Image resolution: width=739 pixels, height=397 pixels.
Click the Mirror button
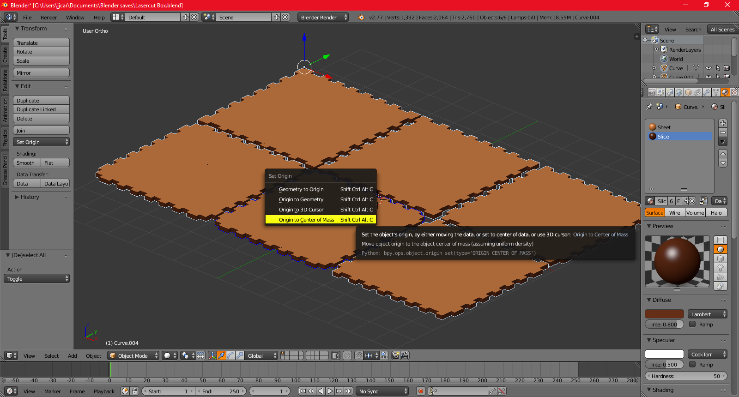[41, 73]
